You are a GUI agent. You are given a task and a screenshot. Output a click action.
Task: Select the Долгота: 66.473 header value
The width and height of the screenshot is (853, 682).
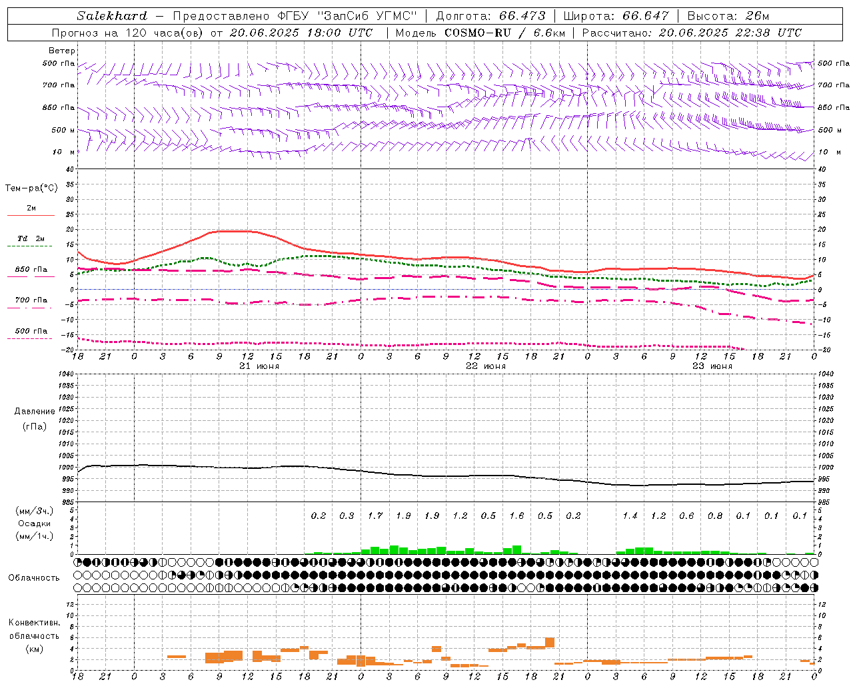pyautogui.click(x=490, y=15)
